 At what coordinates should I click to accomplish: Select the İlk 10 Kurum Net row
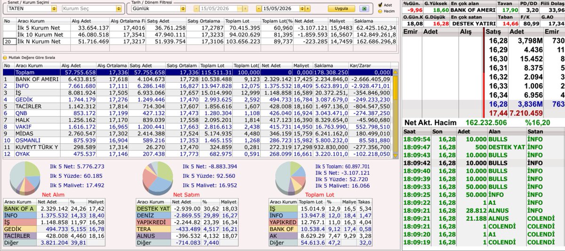tap(201, 34)
